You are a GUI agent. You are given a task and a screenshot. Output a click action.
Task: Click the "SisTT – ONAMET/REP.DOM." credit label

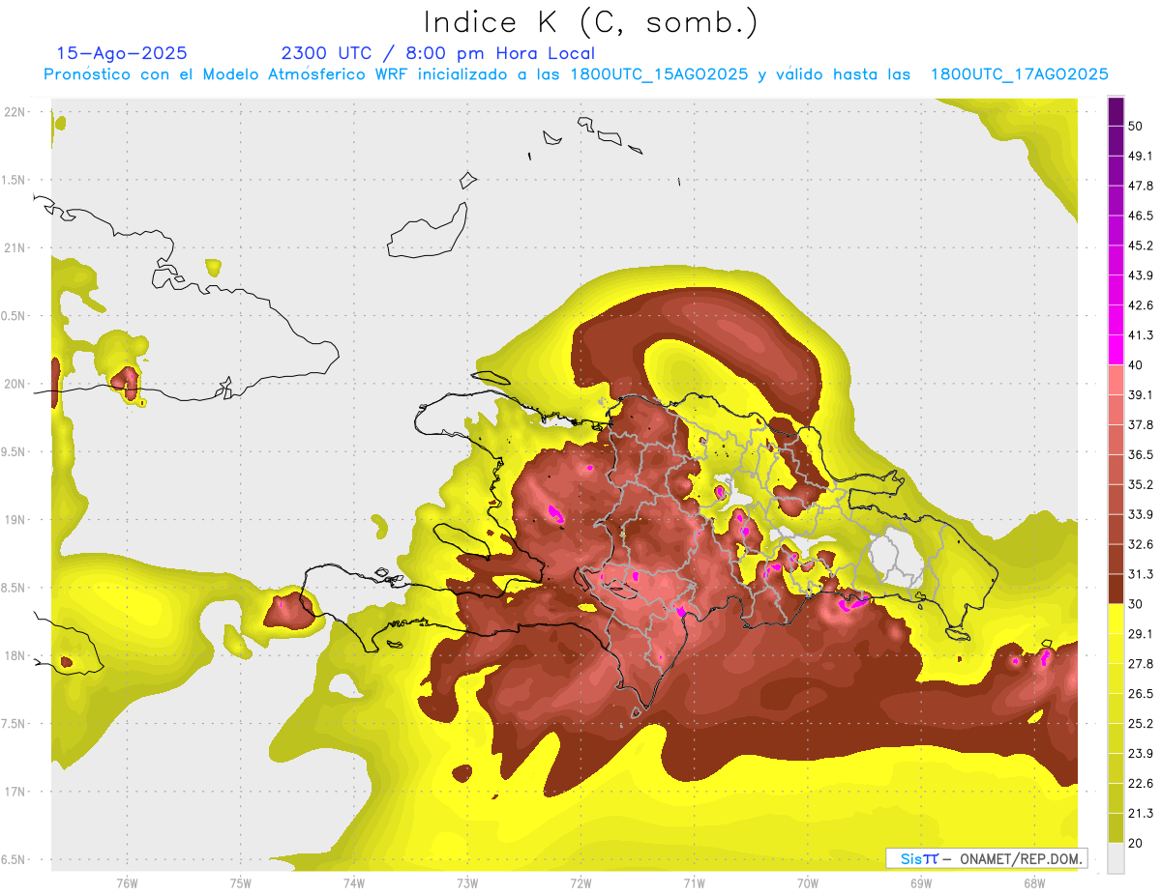(x=987, y=858)
